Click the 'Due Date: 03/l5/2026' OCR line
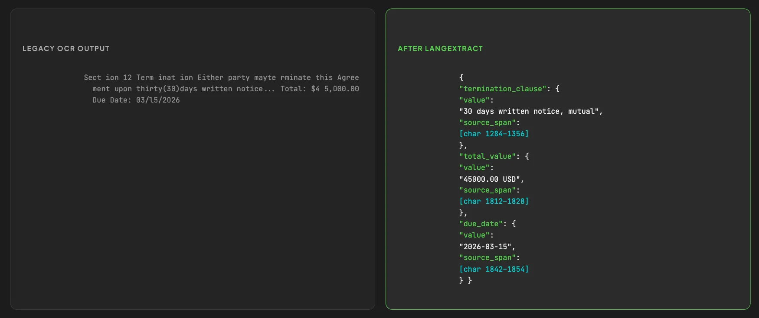759x318 pixels. coord(136,100)
